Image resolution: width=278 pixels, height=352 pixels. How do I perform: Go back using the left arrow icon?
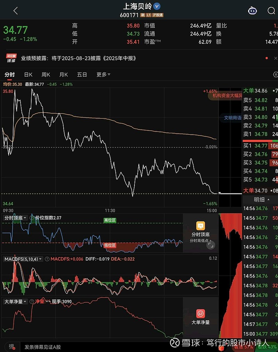pos(16,10)
